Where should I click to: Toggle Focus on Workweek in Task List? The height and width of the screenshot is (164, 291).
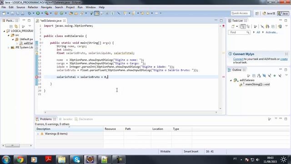click(256, 26)
